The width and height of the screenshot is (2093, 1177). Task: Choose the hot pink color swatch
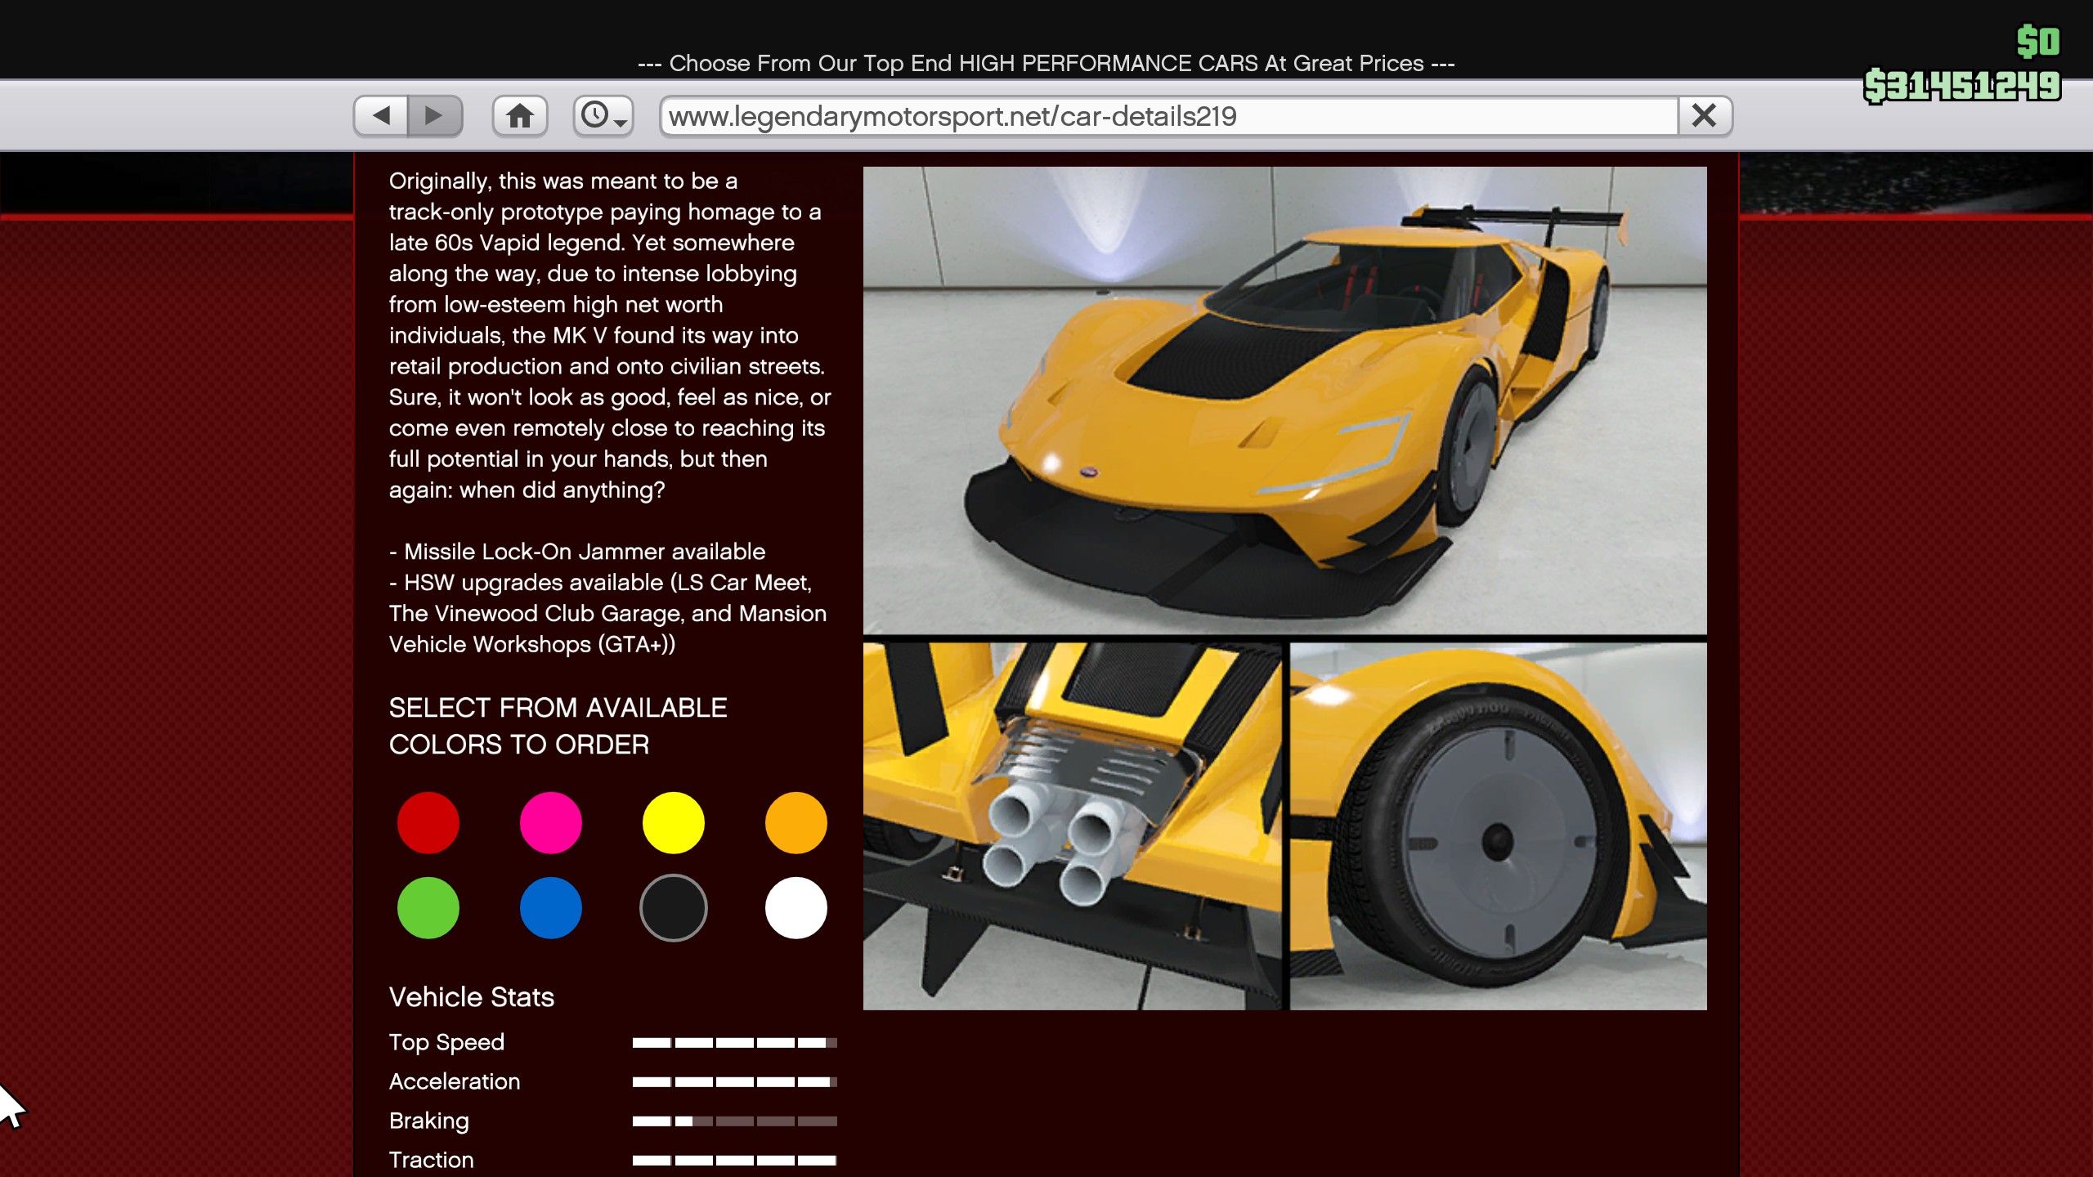pyautogui.click(x=550, y=822)
